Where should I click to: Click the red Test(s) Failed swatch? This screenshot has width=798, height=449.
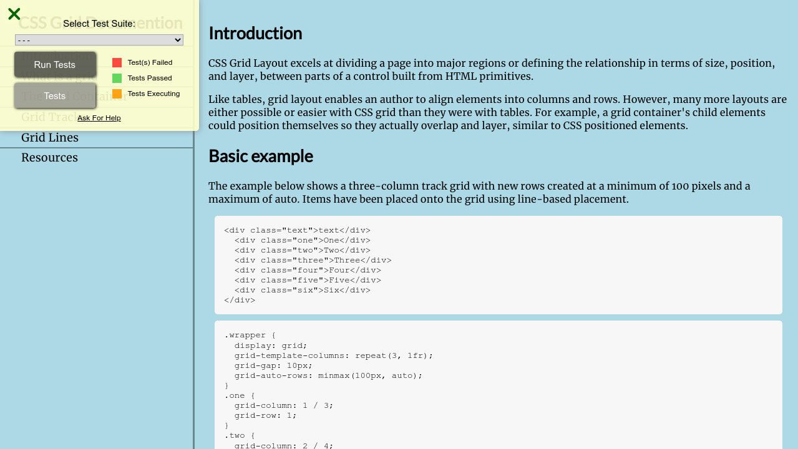[x=117, y=62]
